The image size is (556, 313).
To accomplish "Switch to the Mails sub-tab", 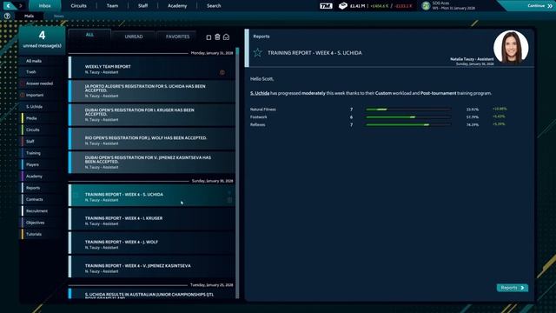I will coord(29,16).
